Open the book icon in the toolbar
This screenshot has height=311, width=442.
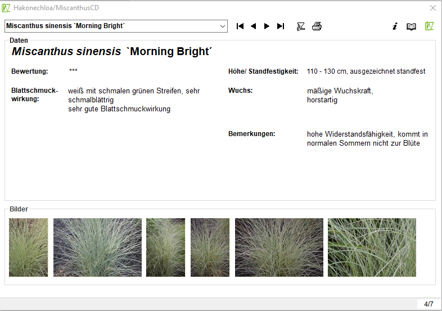click(x=412, y=26)
